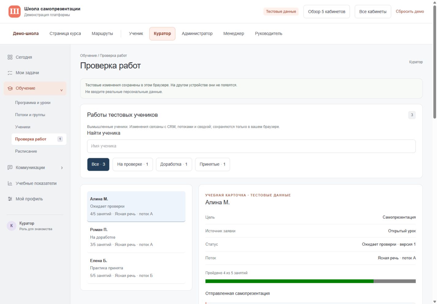The width and height of the screenshot is (437, 304).
Task: Open Ученики in the sidebar
Action: click(23, 127)
